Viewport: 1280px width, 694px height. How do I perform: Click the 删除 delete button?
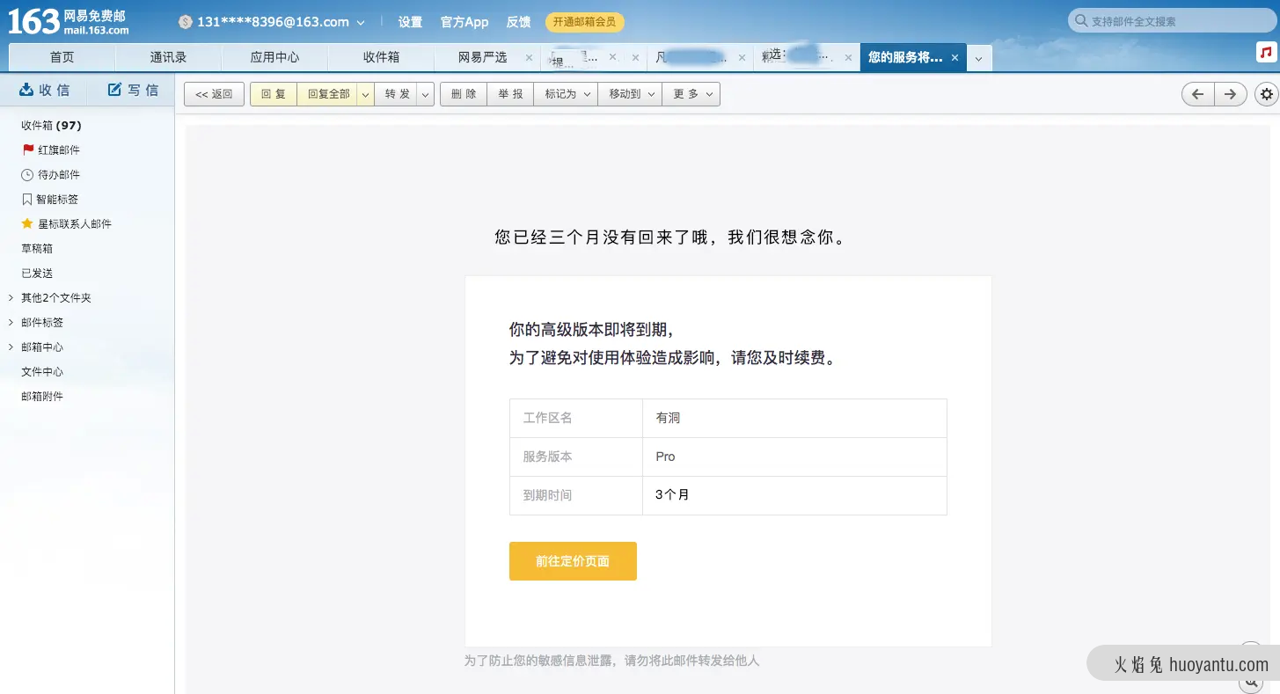click(464, 94)
